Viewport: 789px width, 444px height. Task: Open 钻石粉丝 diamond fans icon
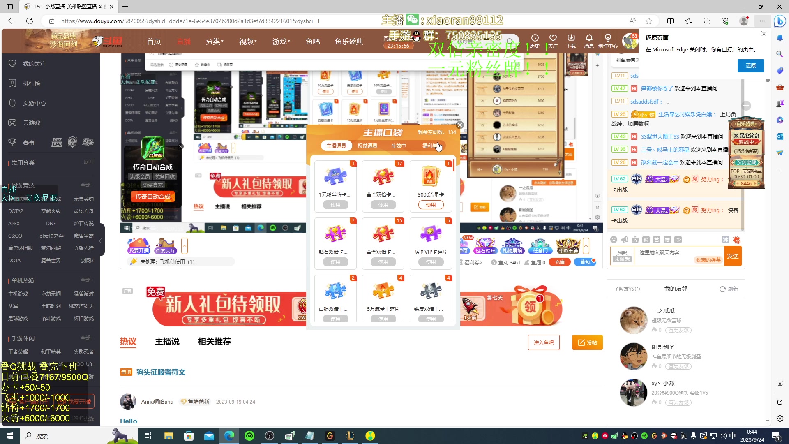(485, 246)
